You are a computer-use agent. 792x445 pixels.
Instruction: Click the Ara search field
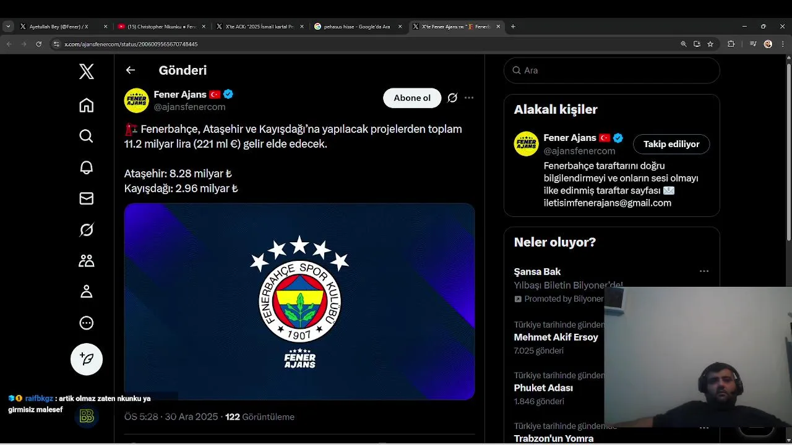[612, 70]
